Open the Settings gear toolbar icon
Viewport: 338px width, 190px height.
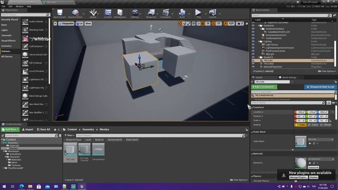coord(135,13)
